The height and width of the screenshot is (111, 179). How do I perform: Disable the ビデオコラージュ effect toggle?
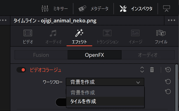pyautogui.click(x=21, y=70)
